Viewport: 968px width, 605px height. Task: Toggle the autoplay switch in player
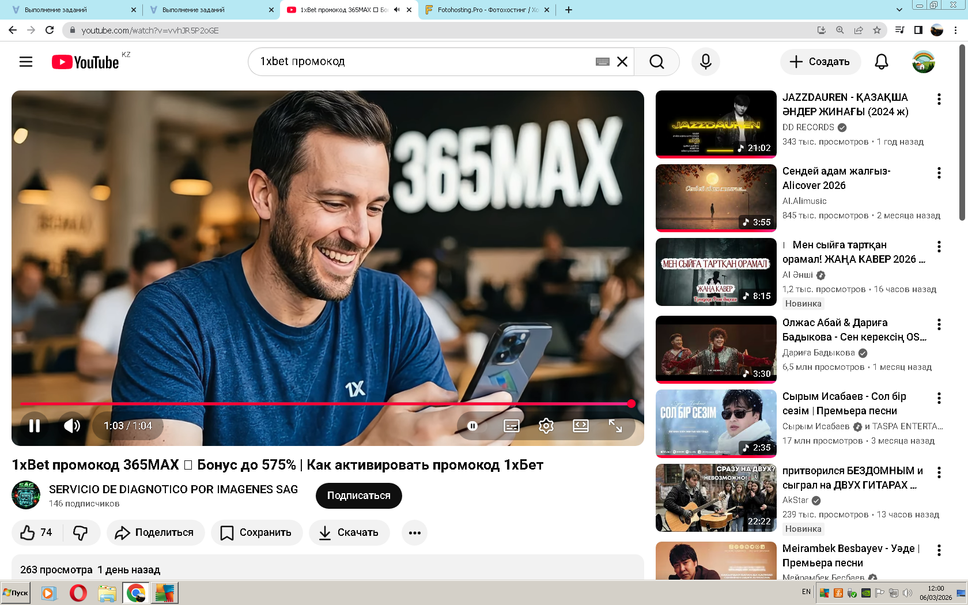click(472, 426)
